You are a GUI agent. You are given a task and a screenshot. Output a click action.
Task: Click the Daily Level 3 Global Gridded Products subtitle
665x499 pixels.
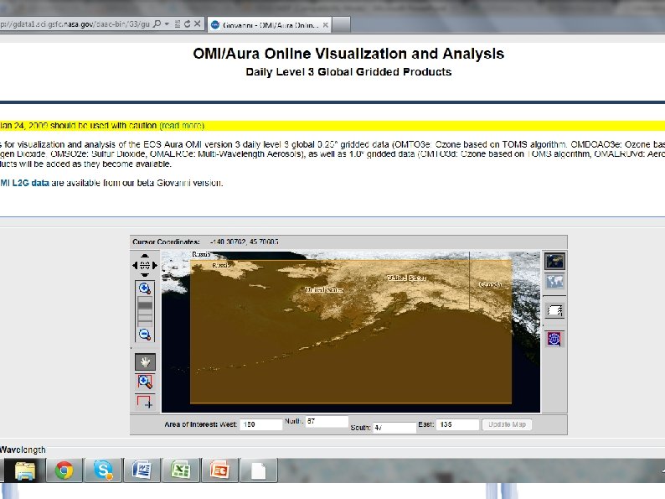click(x=348, y=72)
